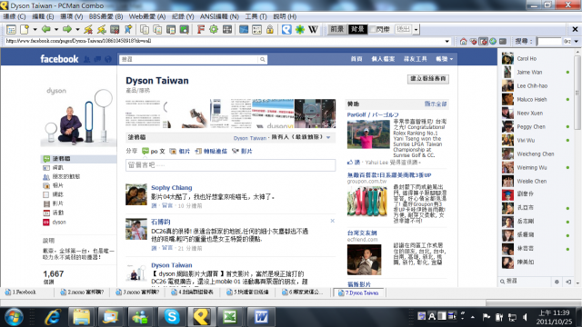Switch to tab 7.Dyson Taiwan
The image size is (582, 327).
359,292
